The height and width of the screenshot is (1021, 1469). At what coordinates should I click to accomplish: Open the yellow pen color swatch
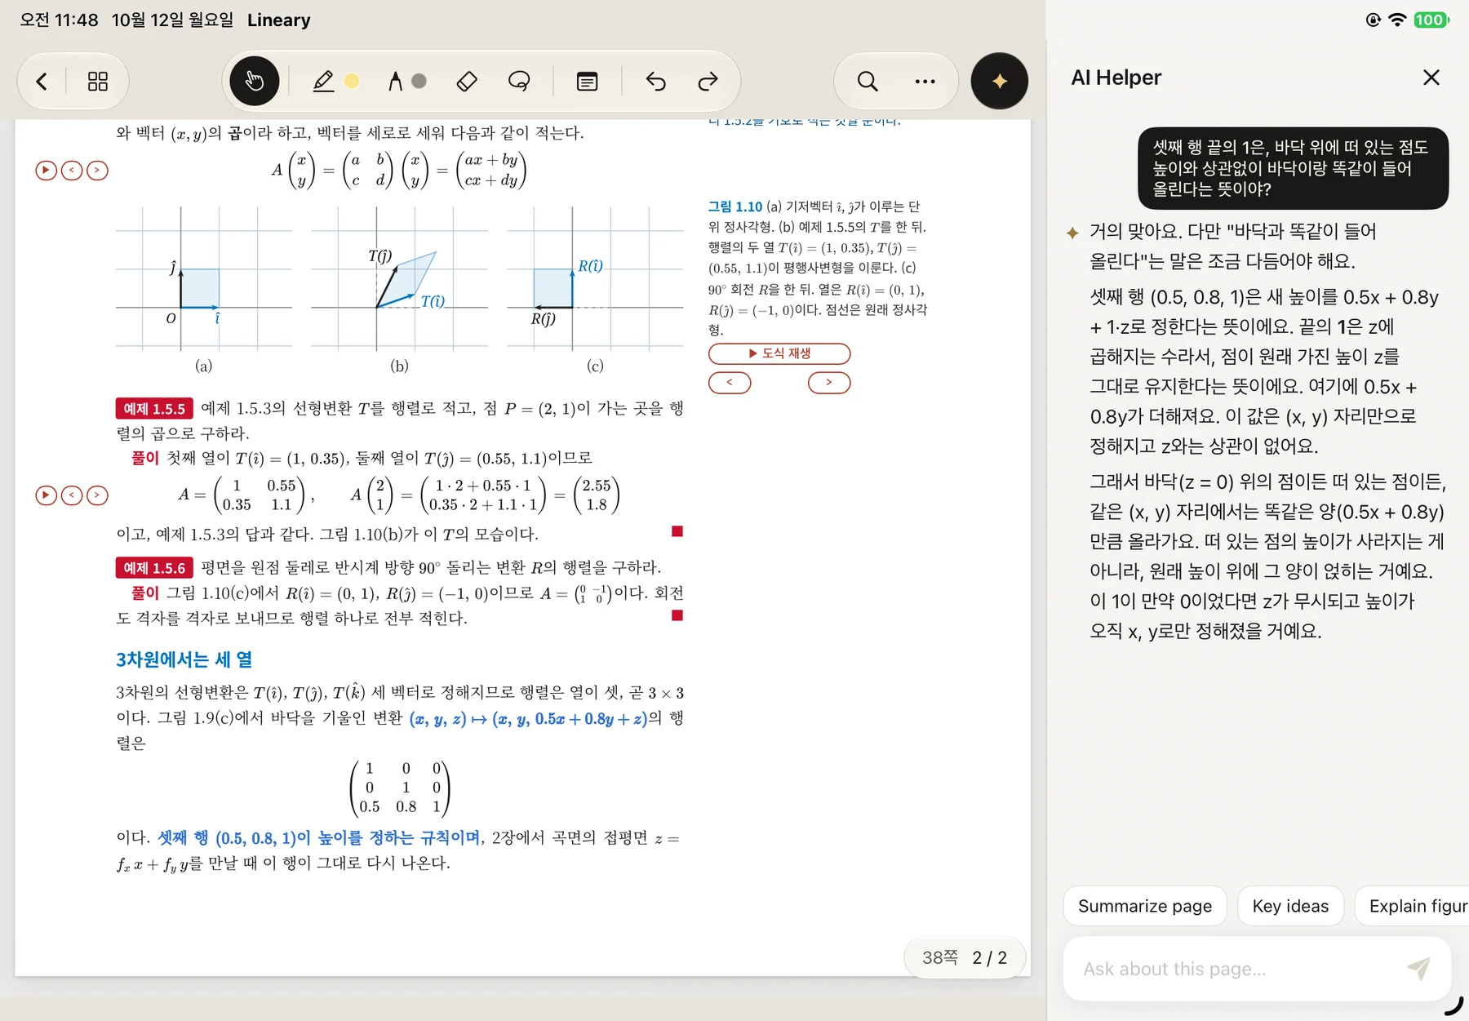tap(352, 81)
